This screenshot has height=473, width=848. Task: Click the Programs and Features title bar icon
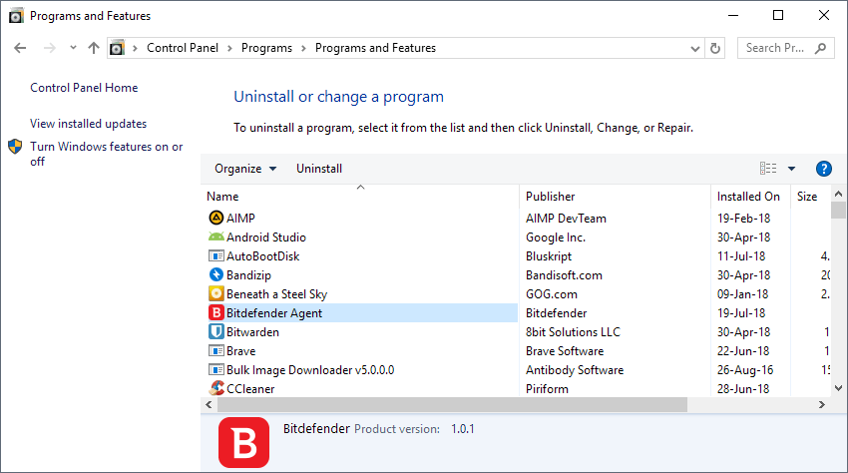click(16, 16)
